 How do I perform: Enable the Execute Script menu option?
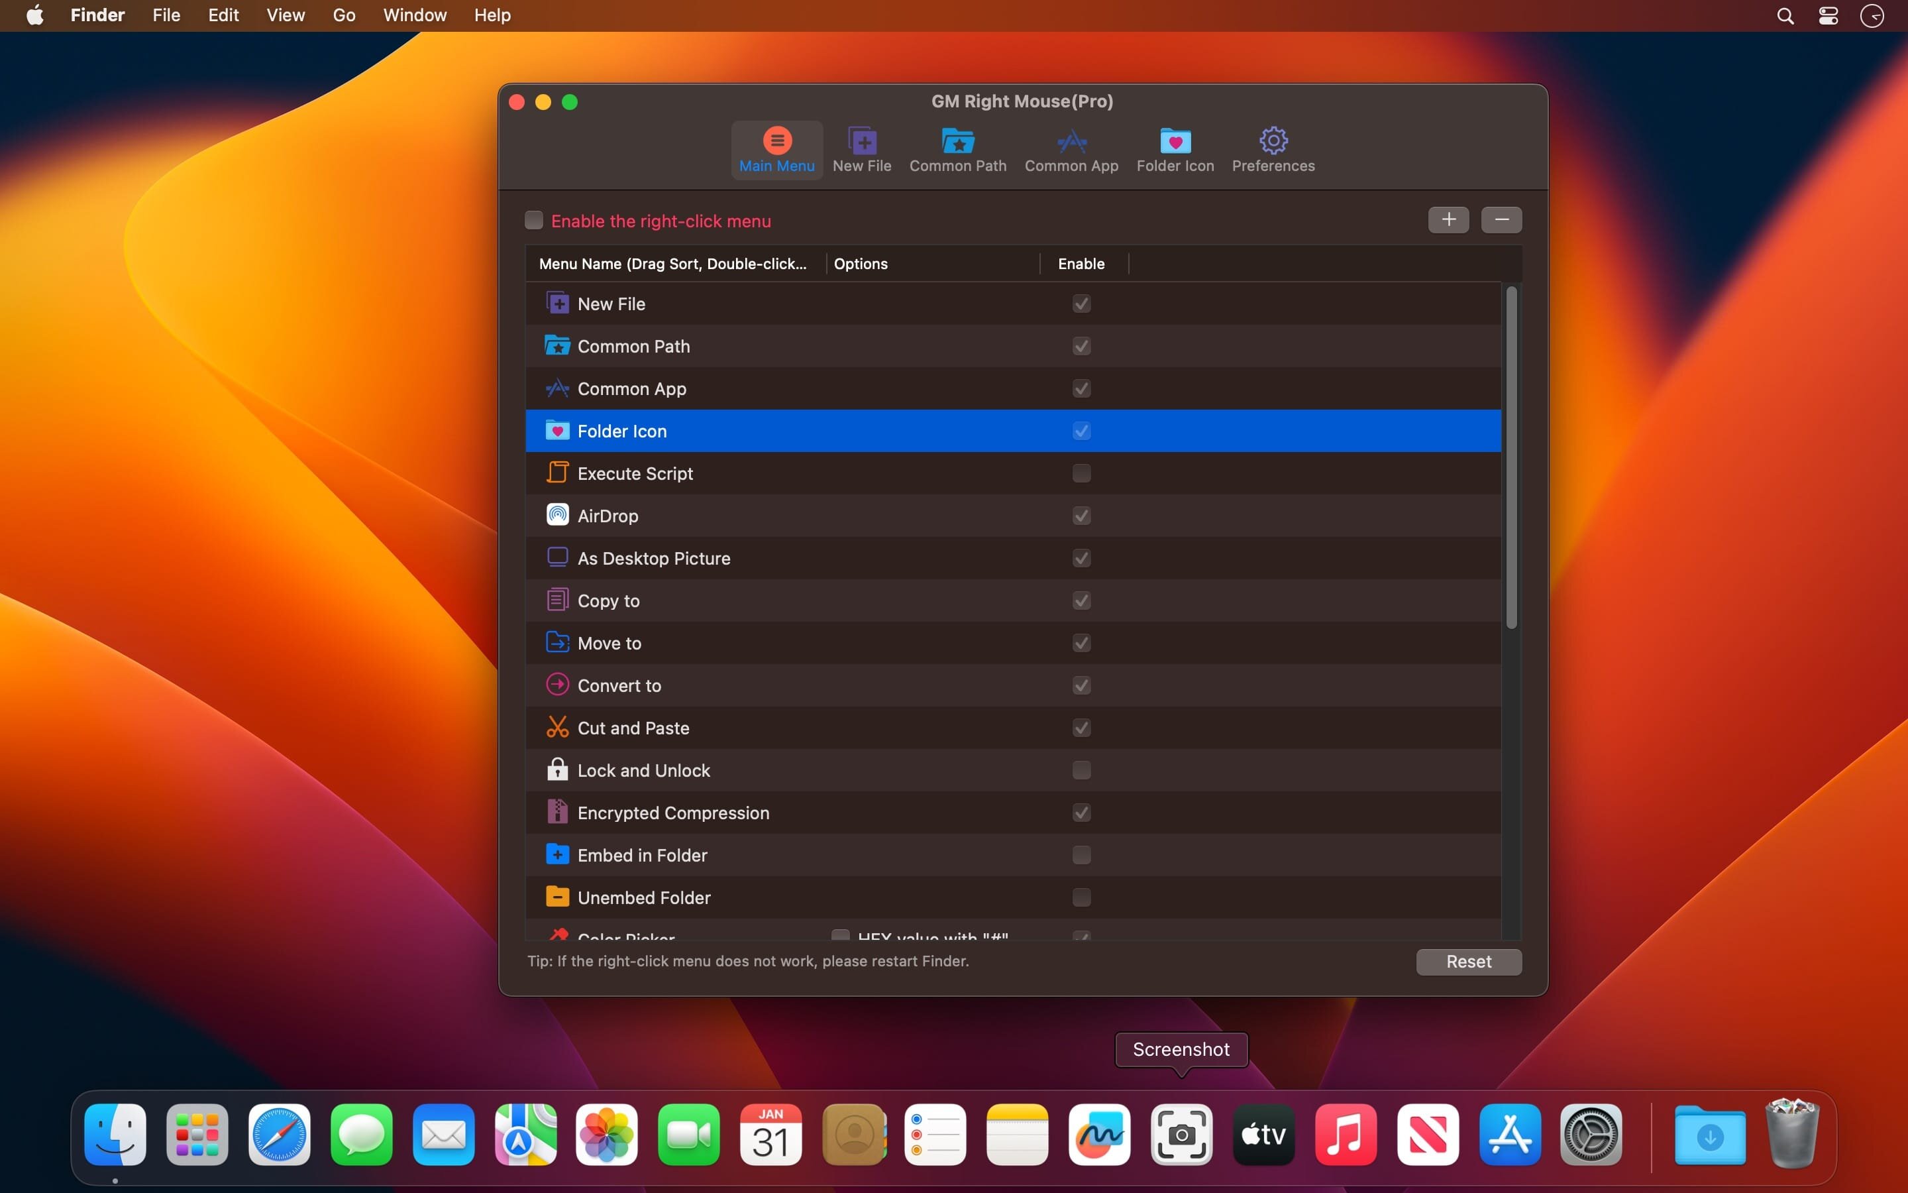click(x=1080, y=473)
